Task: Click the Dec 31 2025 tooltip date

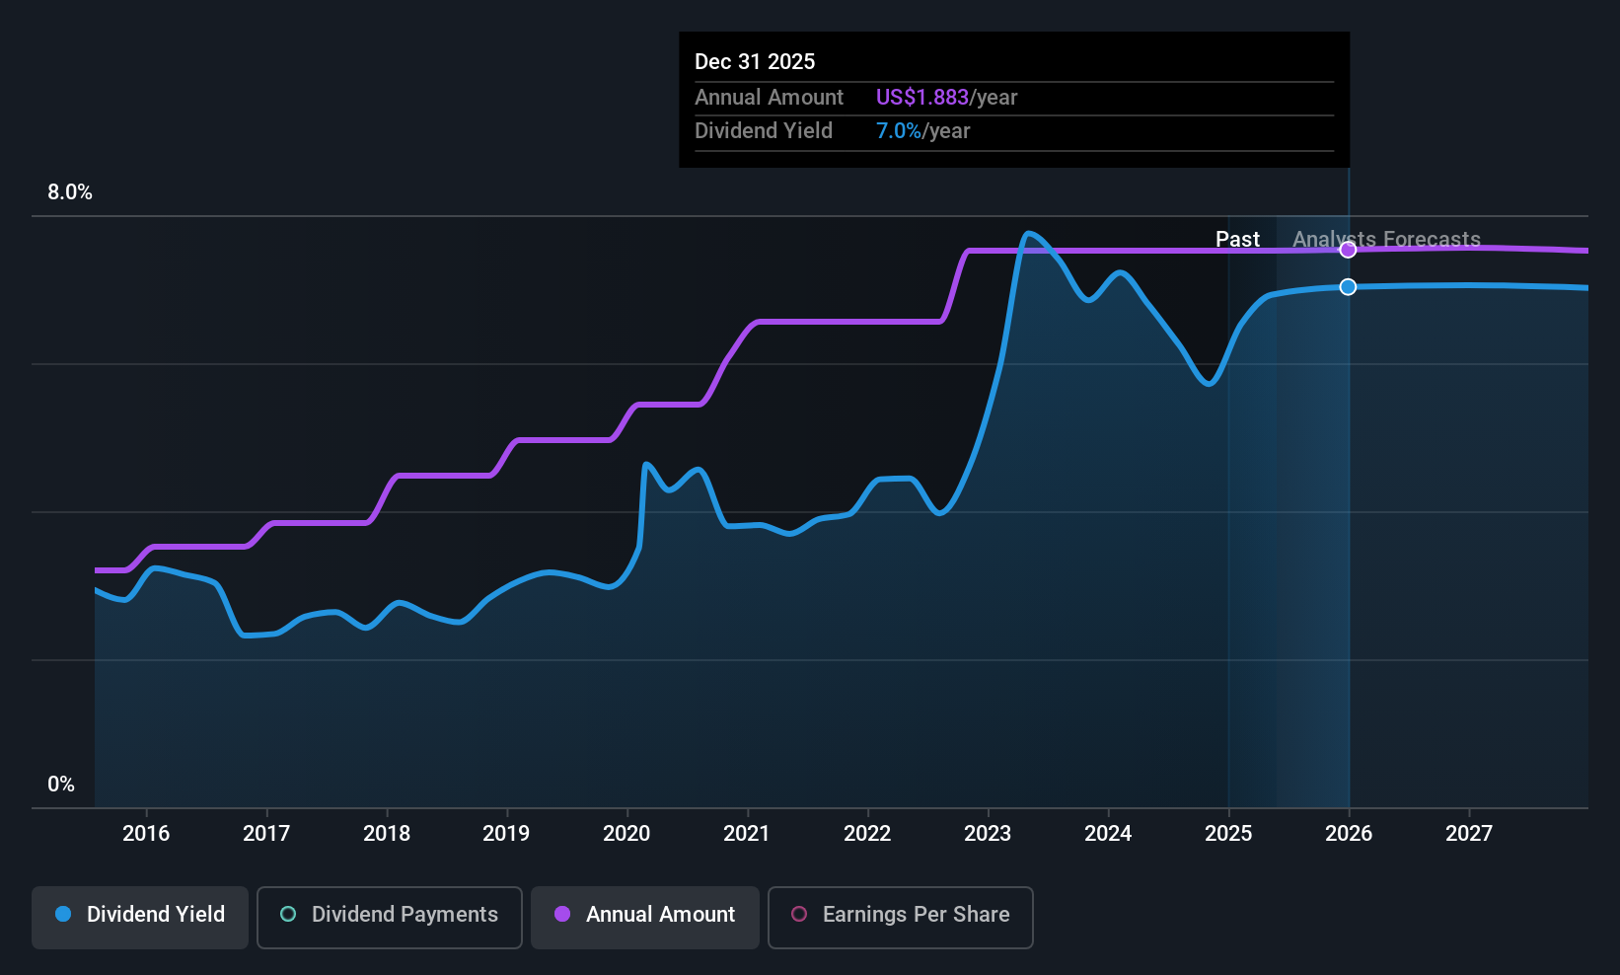Action: coord(755,62)
